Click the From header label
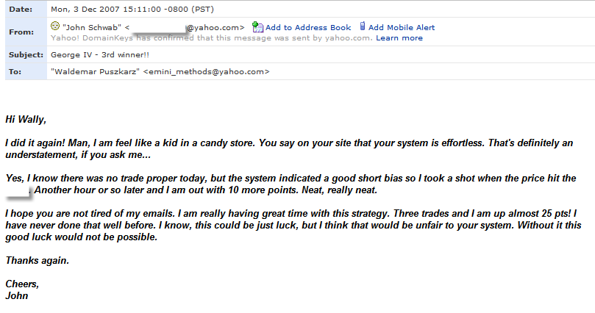 pos(21,32)
